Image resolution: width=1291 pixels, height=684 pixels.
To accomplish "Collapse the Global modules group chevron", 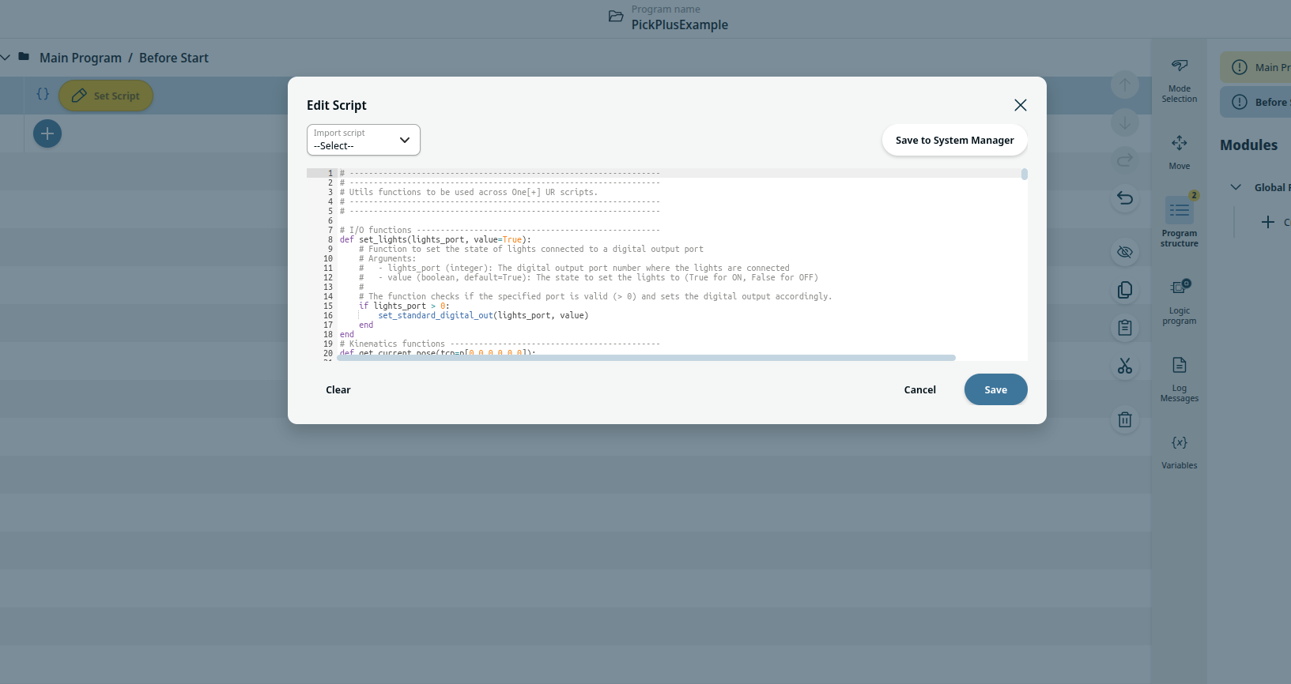I will tap(1236, 187).
